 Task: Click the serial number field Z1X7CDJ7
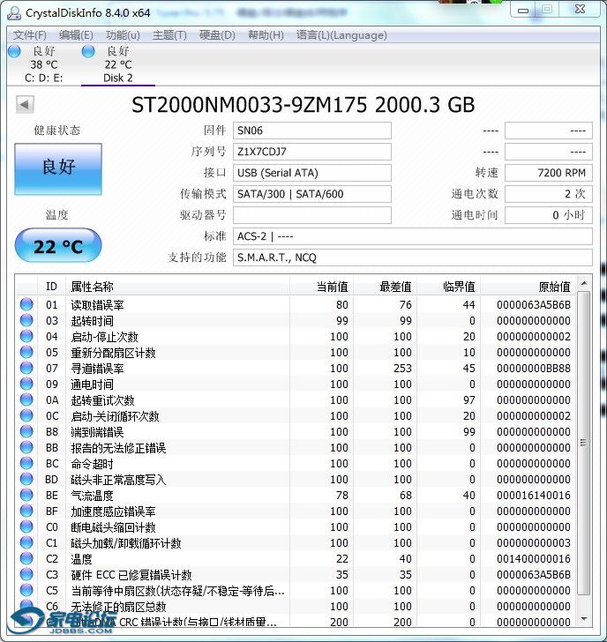pyautogui.click(x=312, y=152)
